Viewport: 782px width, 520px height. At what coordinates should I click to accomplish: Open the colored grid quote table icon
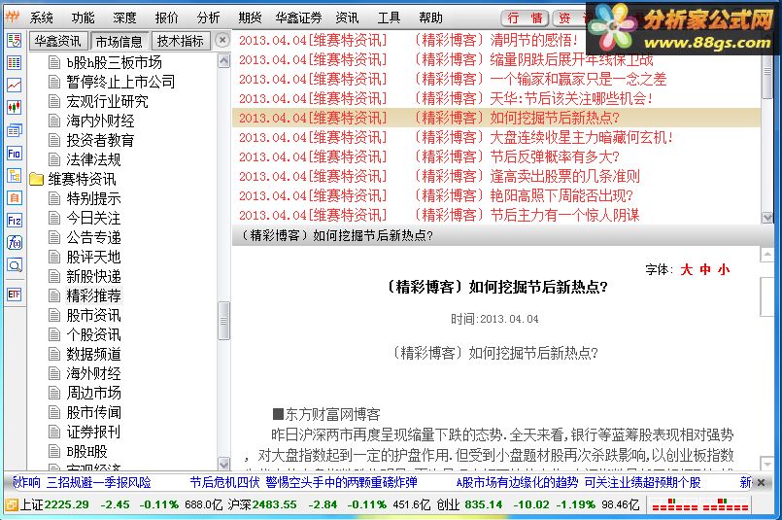coord(14,62)
